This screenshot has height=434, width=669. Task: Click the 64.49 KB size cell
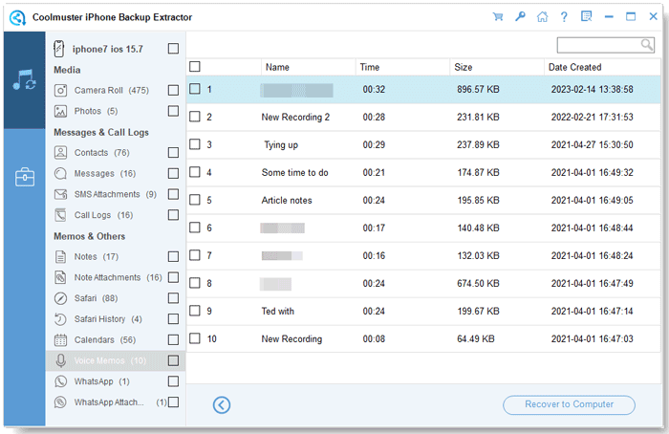tap(475, 338)
